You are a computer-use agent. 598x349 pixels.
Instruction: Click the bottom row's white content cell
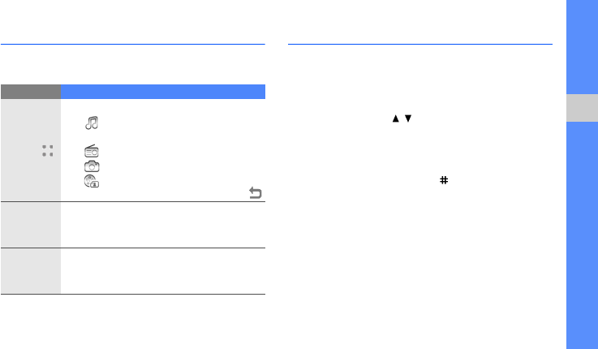[x=163, y=271]
